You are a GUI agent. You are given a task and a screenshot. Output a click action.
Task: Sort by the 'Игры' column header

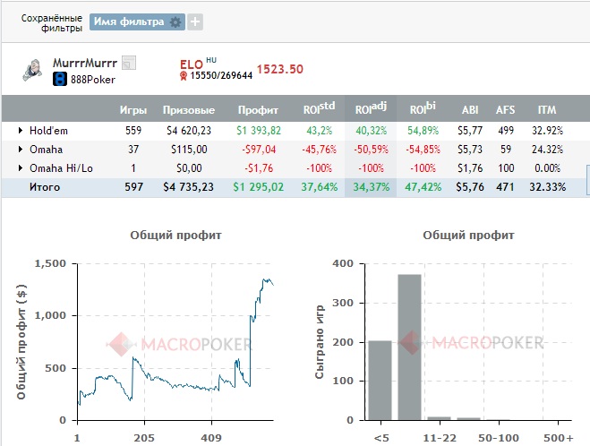133,110
